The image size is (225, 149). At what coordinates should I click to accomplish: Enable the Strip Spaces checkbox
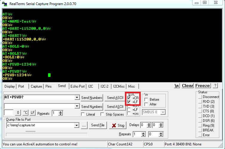click(102, 114)
